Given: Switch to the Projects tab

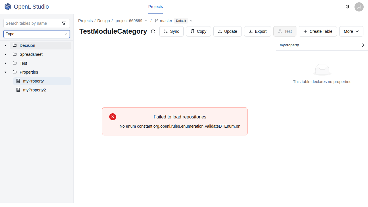Looking at the screenshot, I should click(x=156, y=7).
